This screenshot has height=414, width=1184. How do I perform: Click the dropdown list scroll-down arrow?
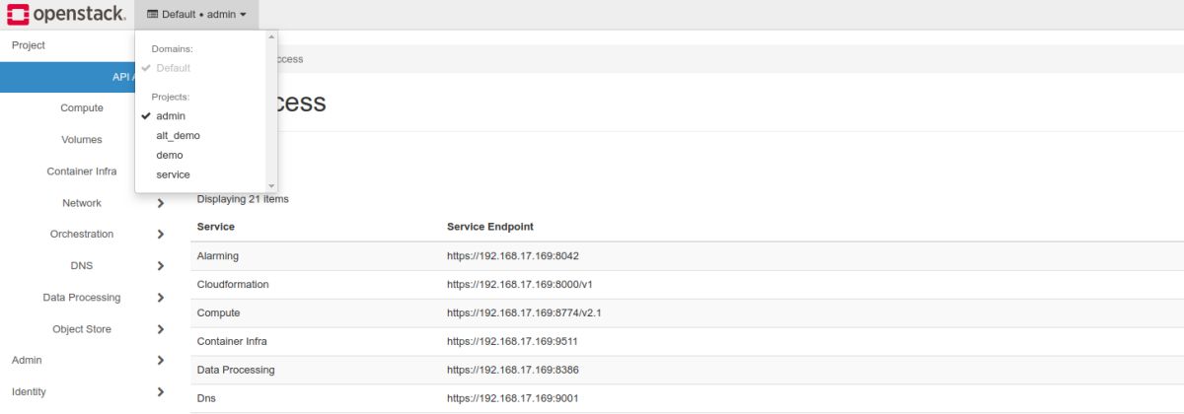tap(272, 185)
